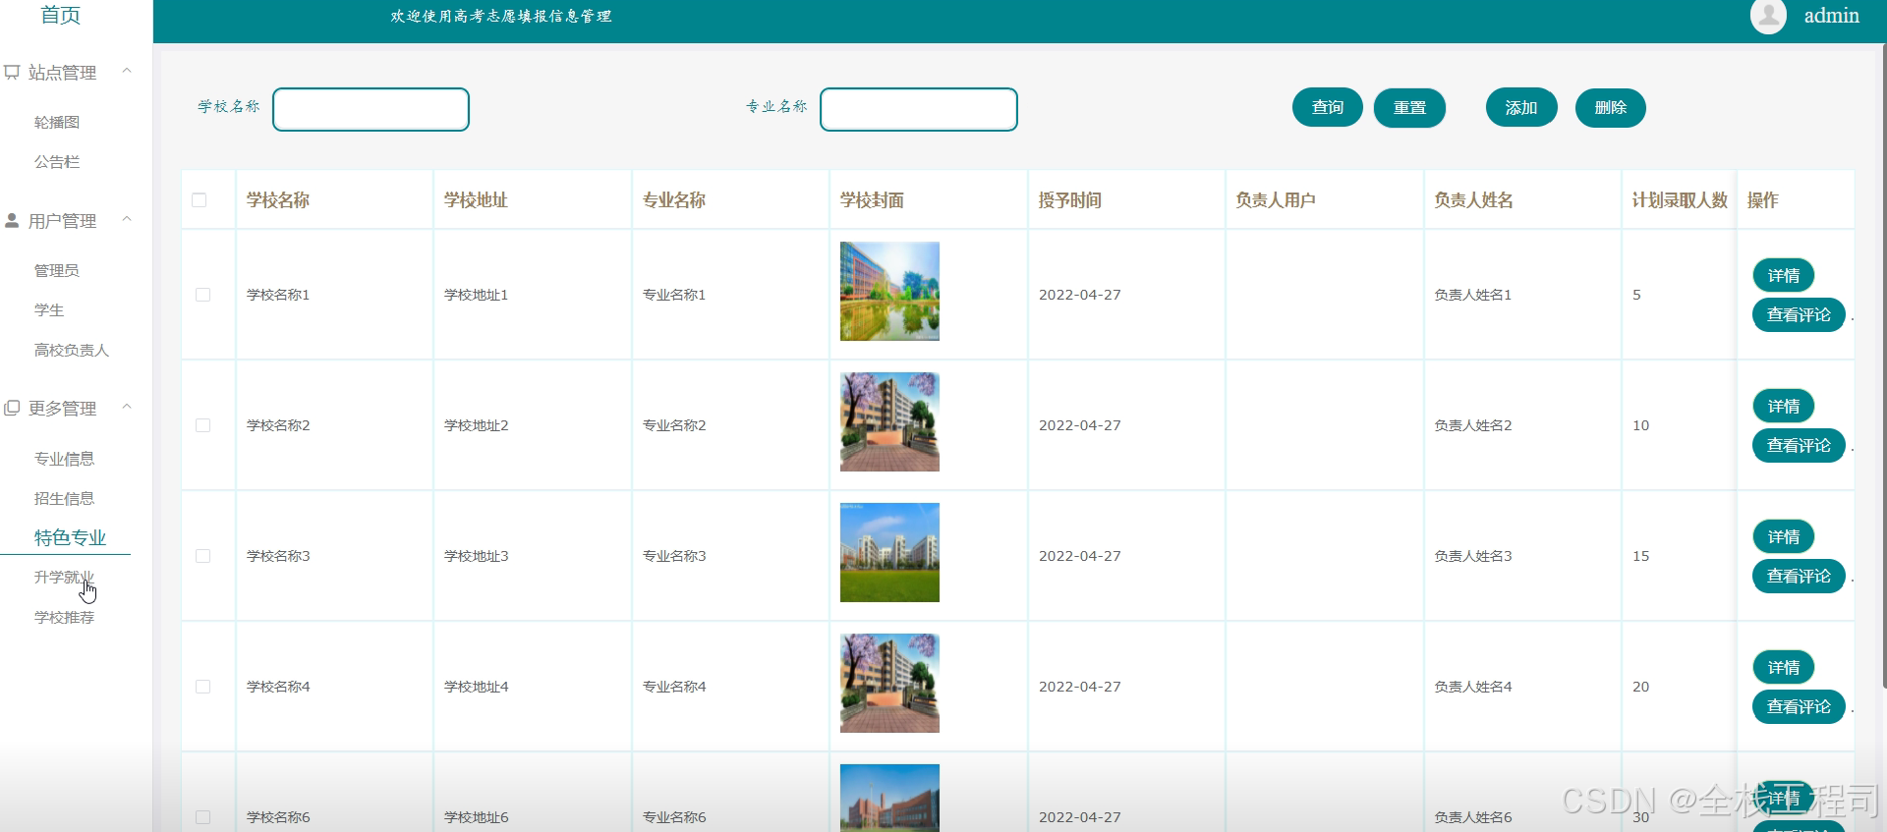Open 详情 for 学校名称1
The height and width of the screenshot is (832, 1887).
[x=1784, y=276]
